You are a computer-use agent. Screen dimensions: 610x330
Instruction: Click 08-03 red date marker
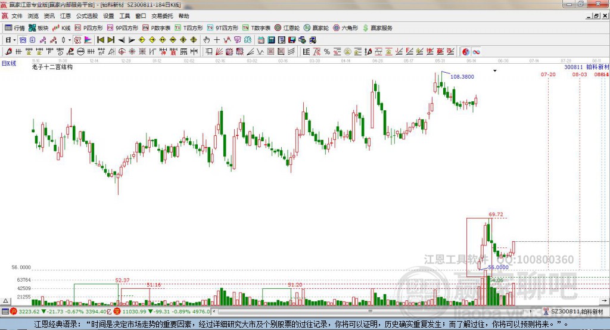point(580,74)
